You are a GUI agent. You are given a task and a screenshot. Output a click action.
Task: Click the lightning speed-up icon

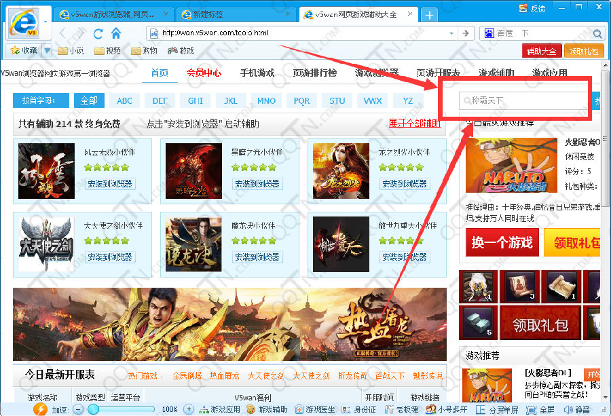(40, 409)
